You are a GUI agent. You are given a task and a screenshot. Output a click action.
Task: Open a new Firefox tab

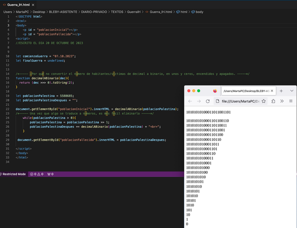point(281,91)
